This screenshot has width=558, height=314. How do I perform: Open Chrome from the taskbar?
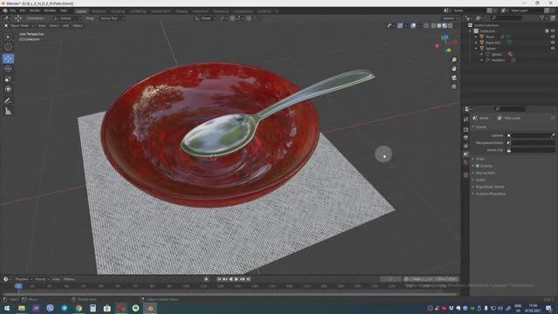coord(78,308)
